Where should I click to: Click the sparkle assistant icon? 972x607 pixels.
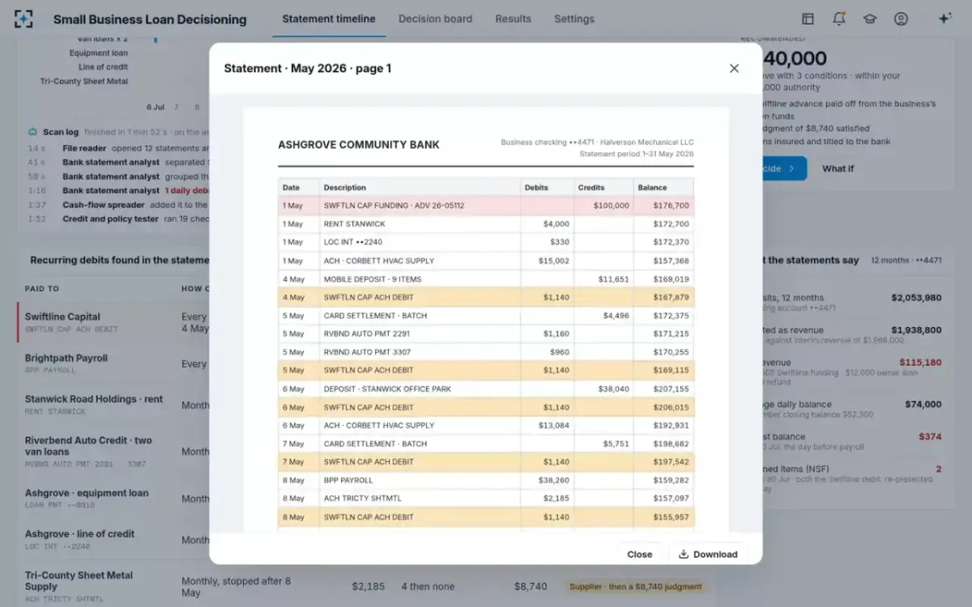click(944, 19)
